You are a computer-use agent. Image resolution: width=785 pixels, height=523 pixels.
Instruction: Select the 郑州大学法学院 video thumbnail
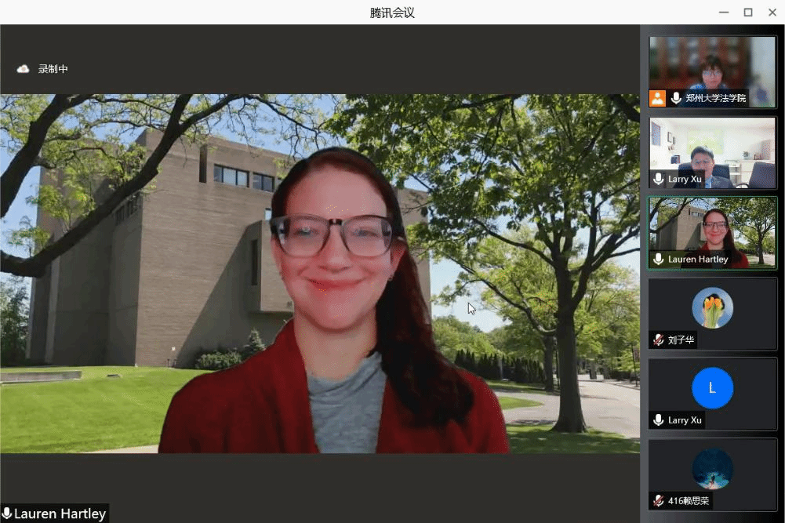coord(712,71)
